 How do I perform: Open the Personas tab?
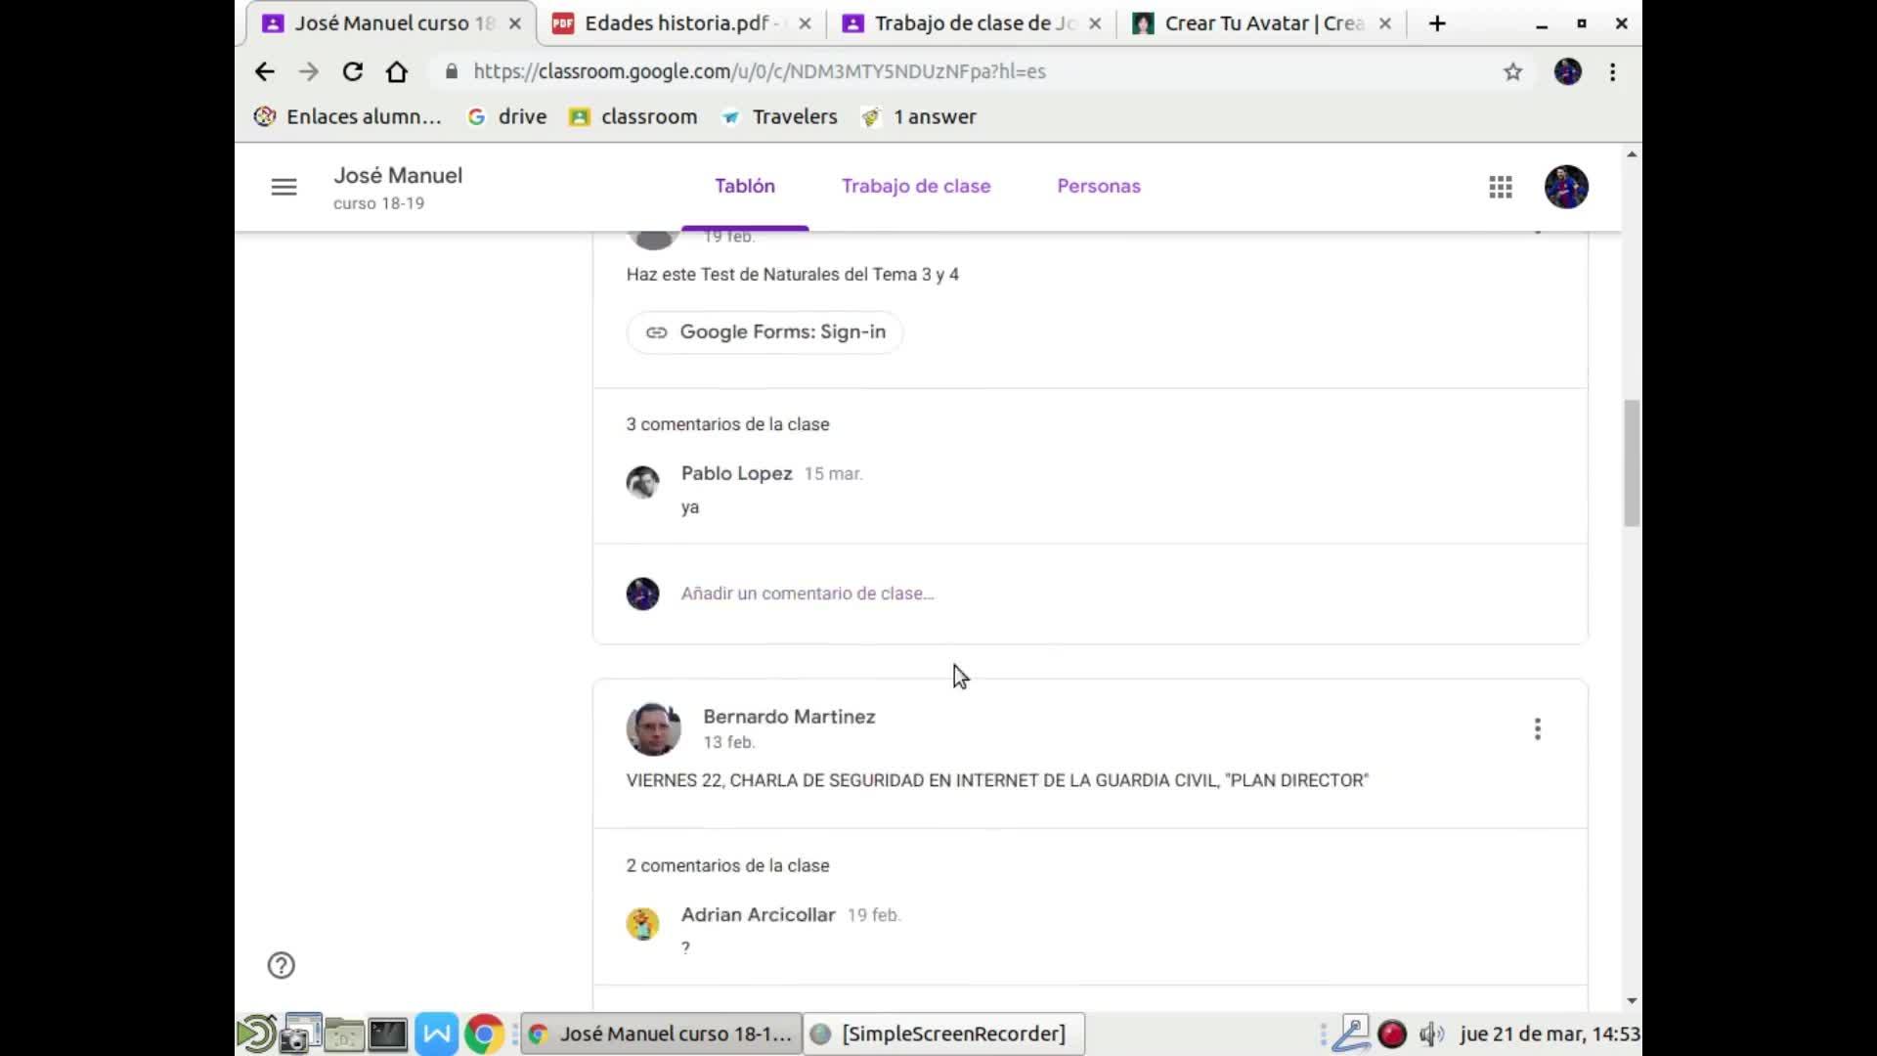click(x=1098, y=186)
